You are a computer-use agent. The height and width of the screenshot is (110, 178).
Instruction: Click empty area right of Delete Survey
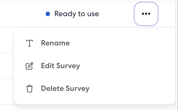pyautogui.click(x=131, y=88)
